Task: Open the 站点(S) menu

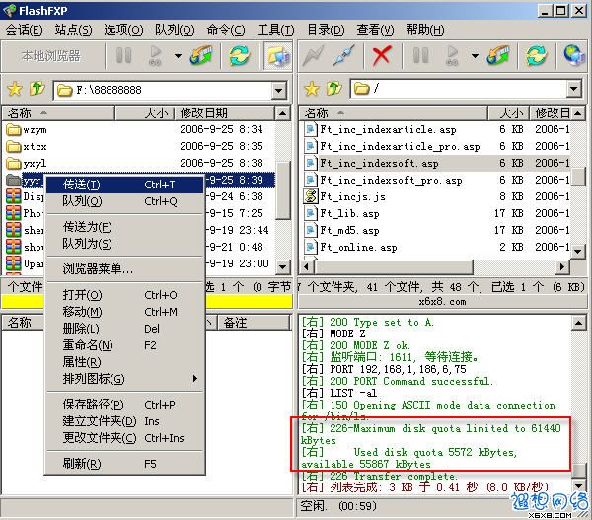Action: 73,30
